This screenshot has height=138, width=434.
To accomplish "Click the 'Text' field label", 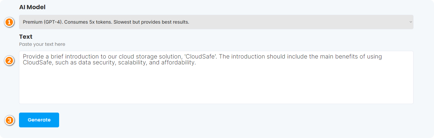I will click(26, 37).
